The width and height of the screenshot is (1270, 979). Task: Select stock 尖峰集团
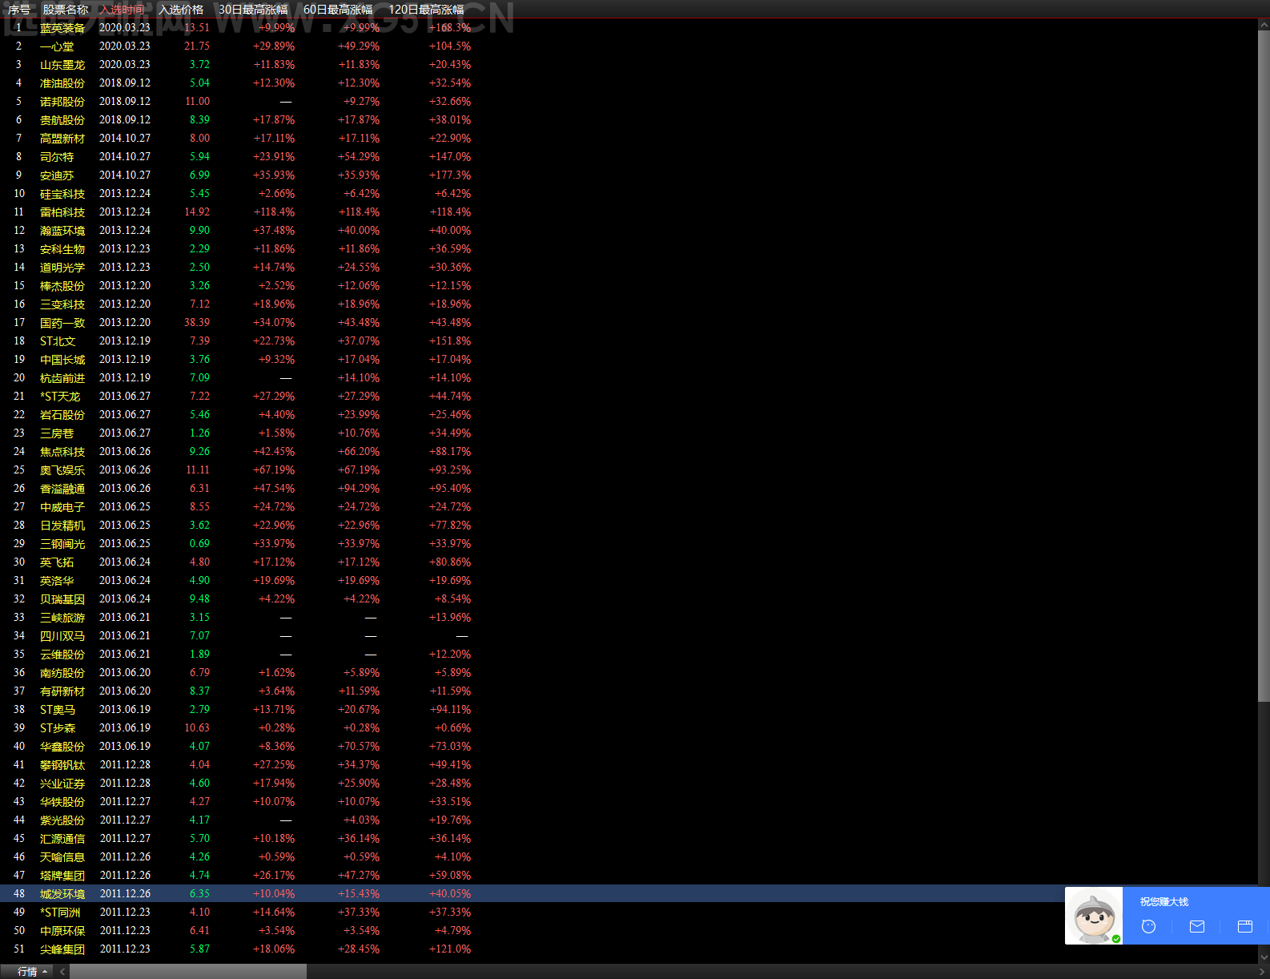62,949
